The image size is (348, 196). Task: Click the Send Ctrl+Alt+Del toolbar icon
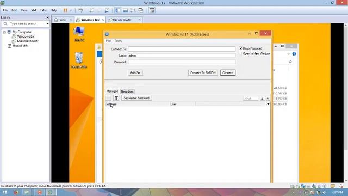point(81,10)
